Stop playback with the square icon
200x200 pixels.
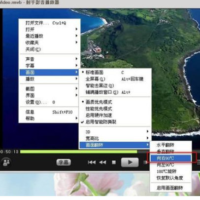click(x=114, y=162)
